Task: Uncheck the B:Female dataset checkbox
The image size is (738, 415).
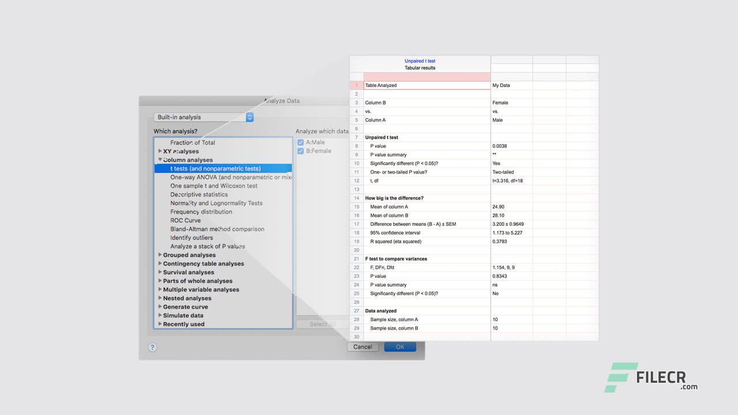Action: [301, 150]
